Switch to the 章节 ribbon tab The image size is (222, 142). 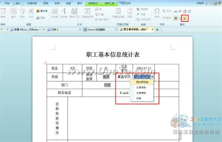80,3
